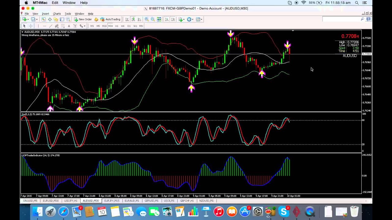Open the Insert menu
The width and height of the screenshot is (392, 220).
click(x=45, y=14)
